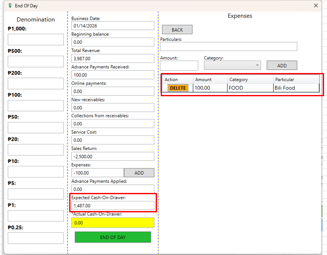The width and height of the screenshot is (327, 255).
Task: Select the ₱0.25 denomination input
Action: 35,238
